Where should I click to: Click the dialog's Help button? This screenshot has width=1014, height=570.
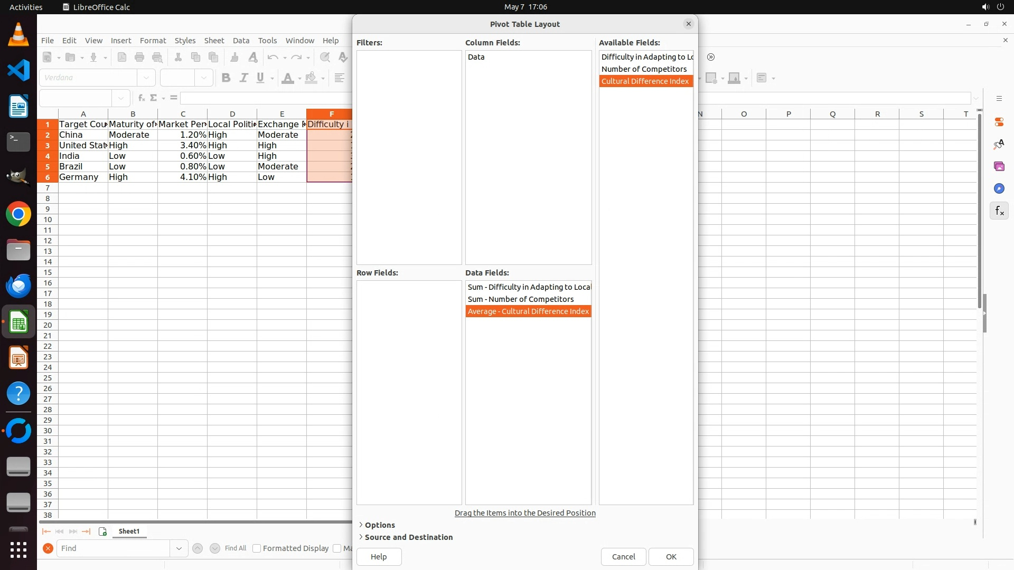[x=379, y=557]
